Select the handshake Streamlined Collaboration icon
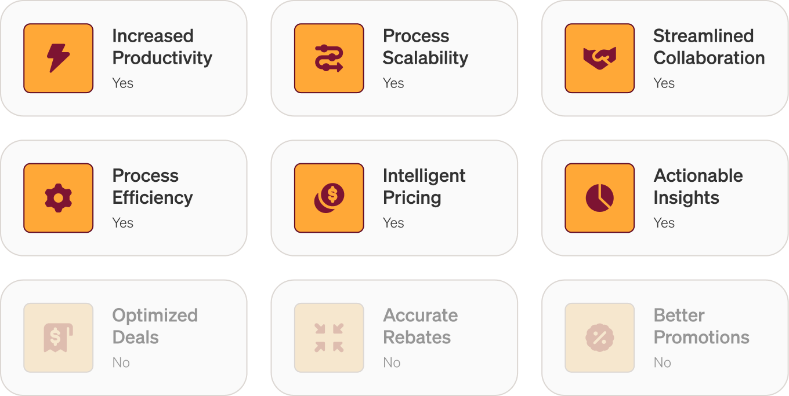The width and height of the screenshot is (789, 396). pos(599,58)
